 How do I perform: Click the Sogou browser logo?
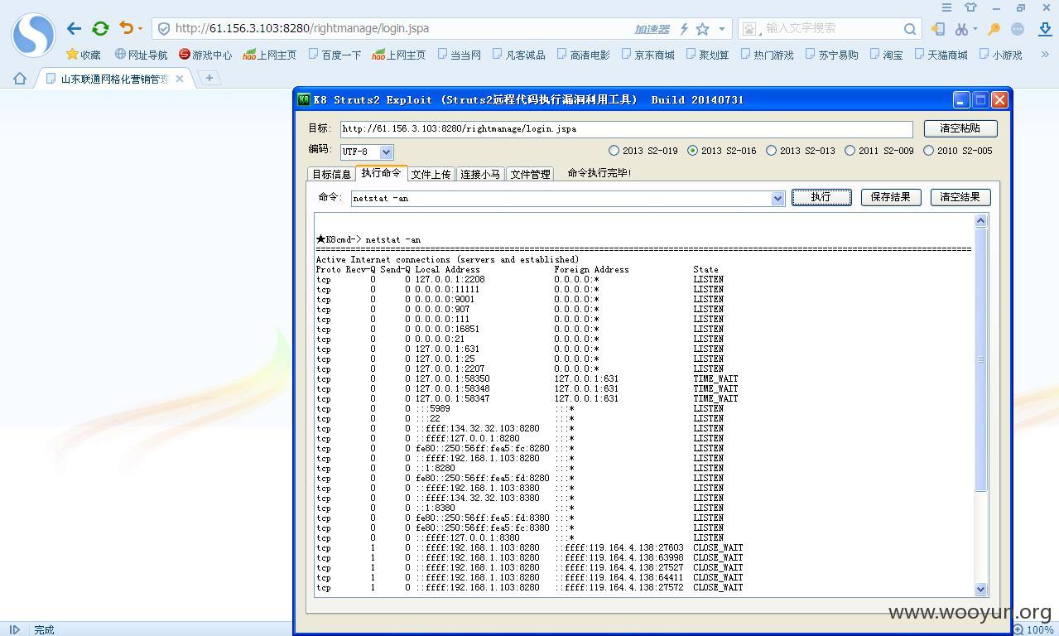click(x=33, y=36)
